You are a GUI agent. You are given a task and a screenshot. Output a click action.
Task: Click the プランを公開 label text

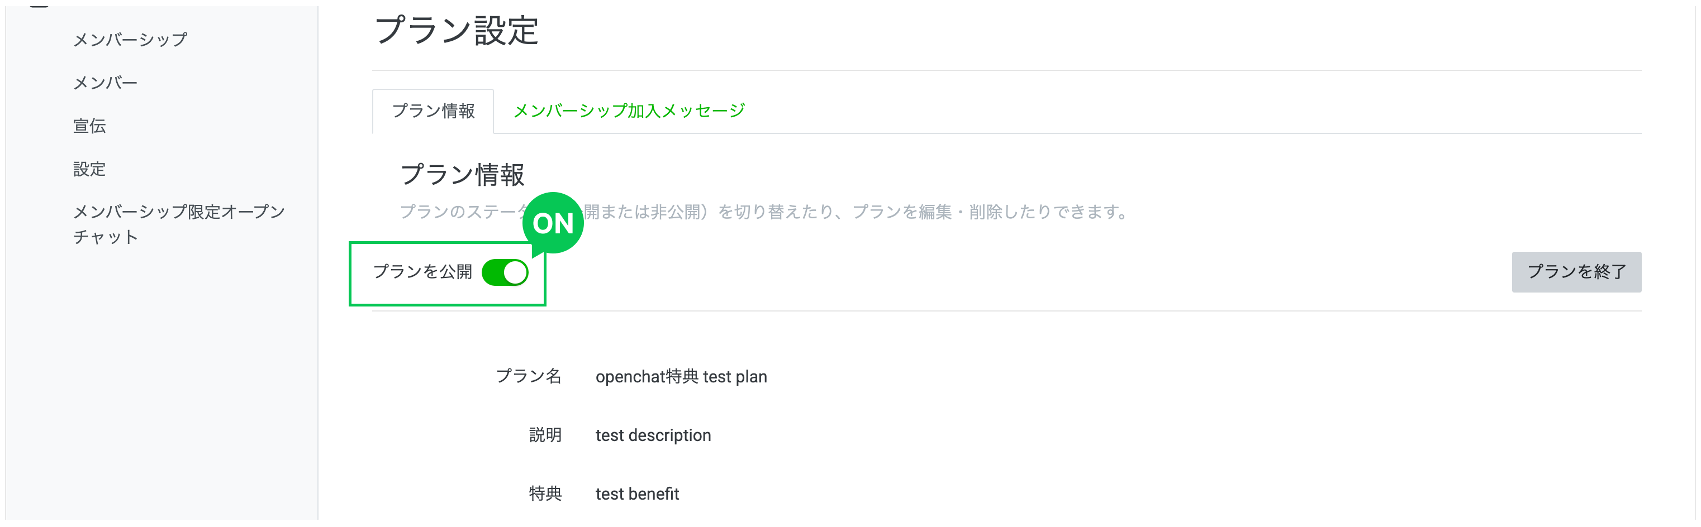click(422, 272)
